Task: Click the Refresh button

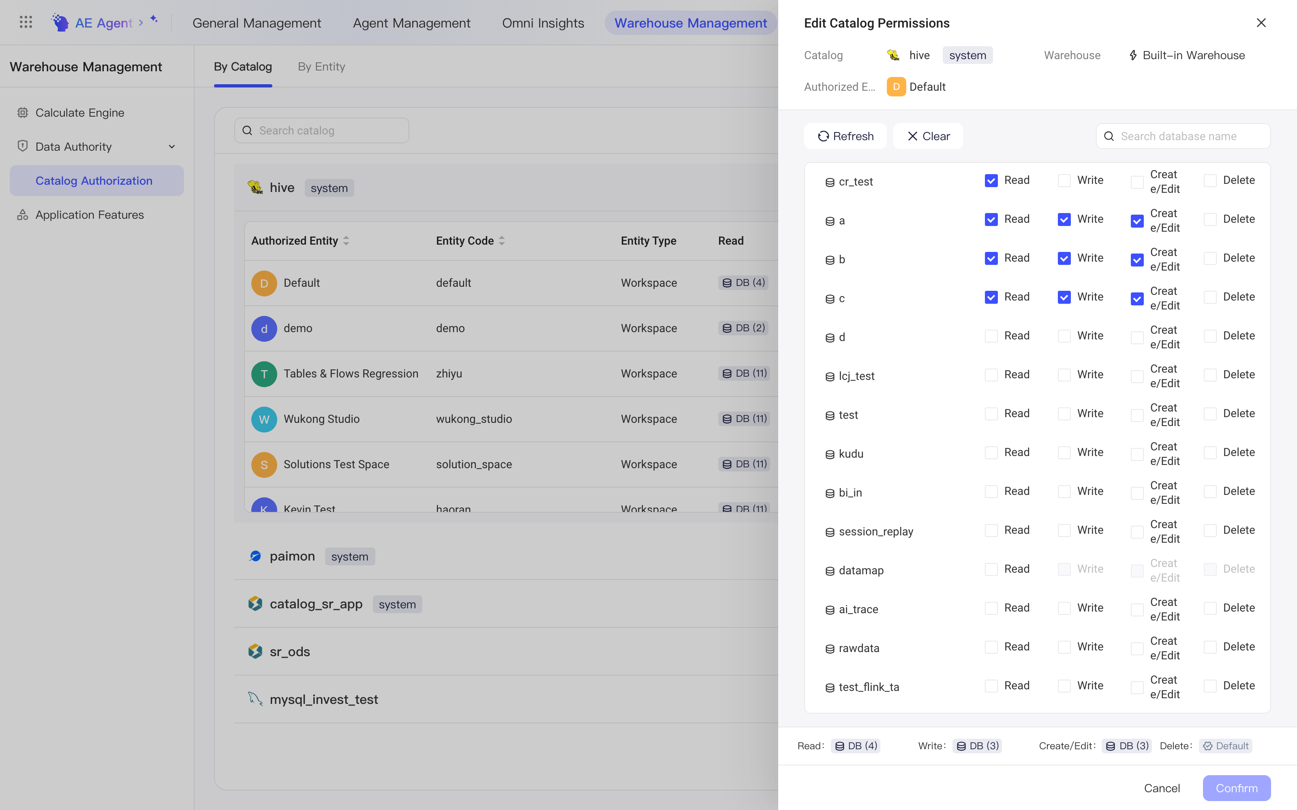Action: 845,136
